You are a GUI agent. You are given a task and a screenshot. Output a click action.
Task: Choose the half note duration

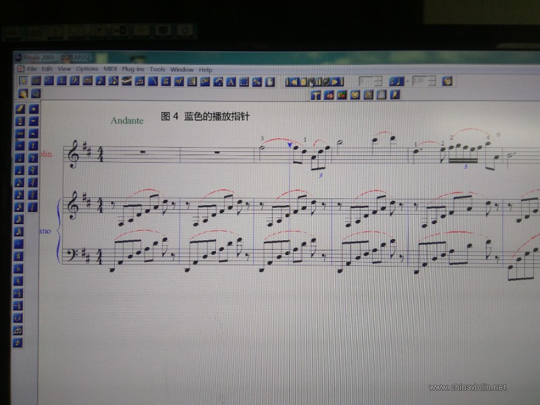point(20,157)
